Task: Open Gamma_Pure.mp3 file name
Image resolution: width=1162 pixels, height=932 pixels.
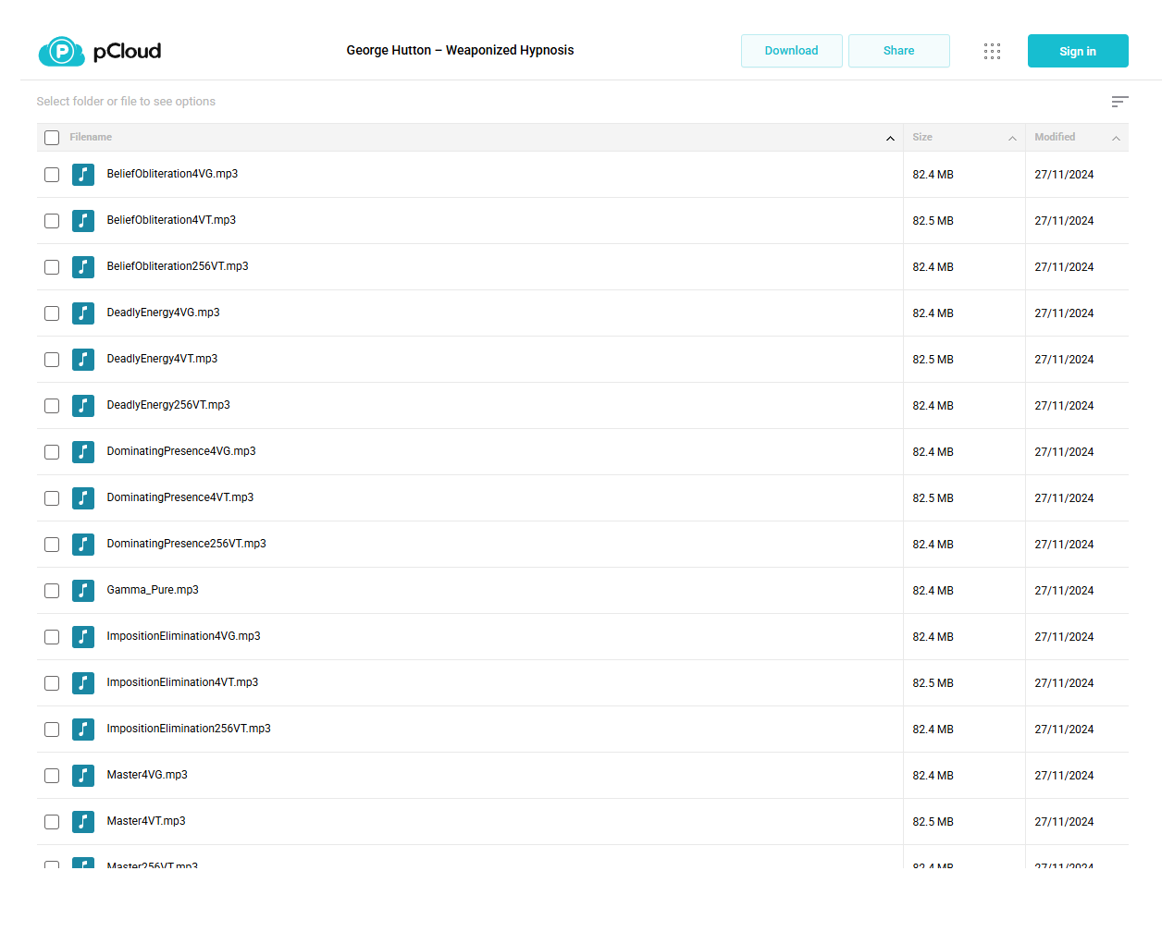Action: pos(153,590)
